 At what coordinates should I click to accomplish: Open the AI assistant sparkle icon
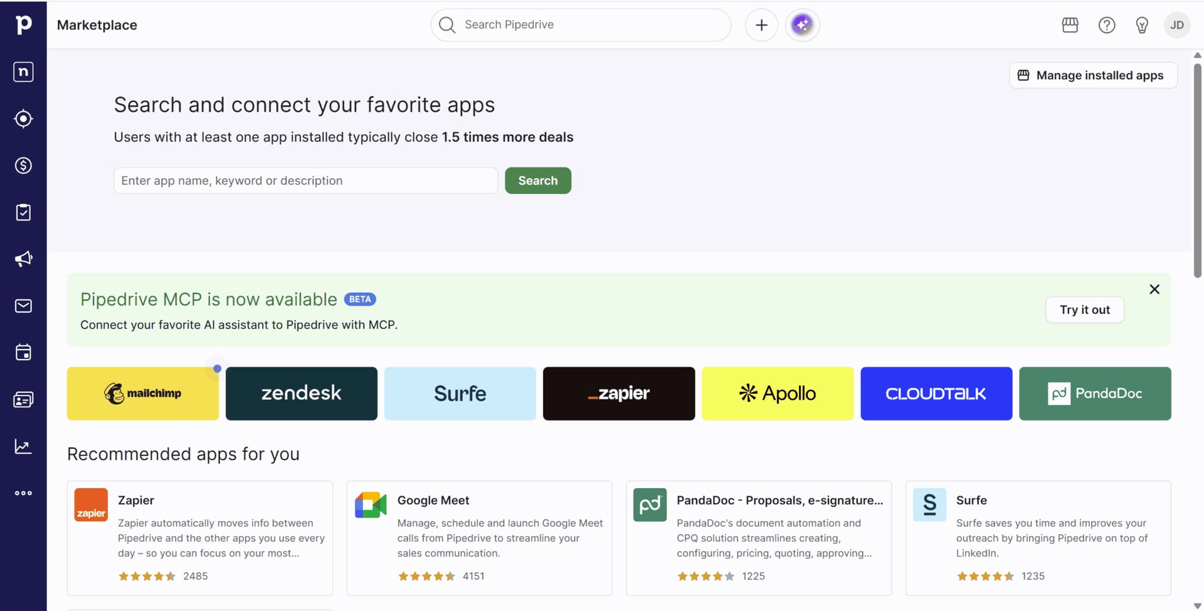coord(802,25)
